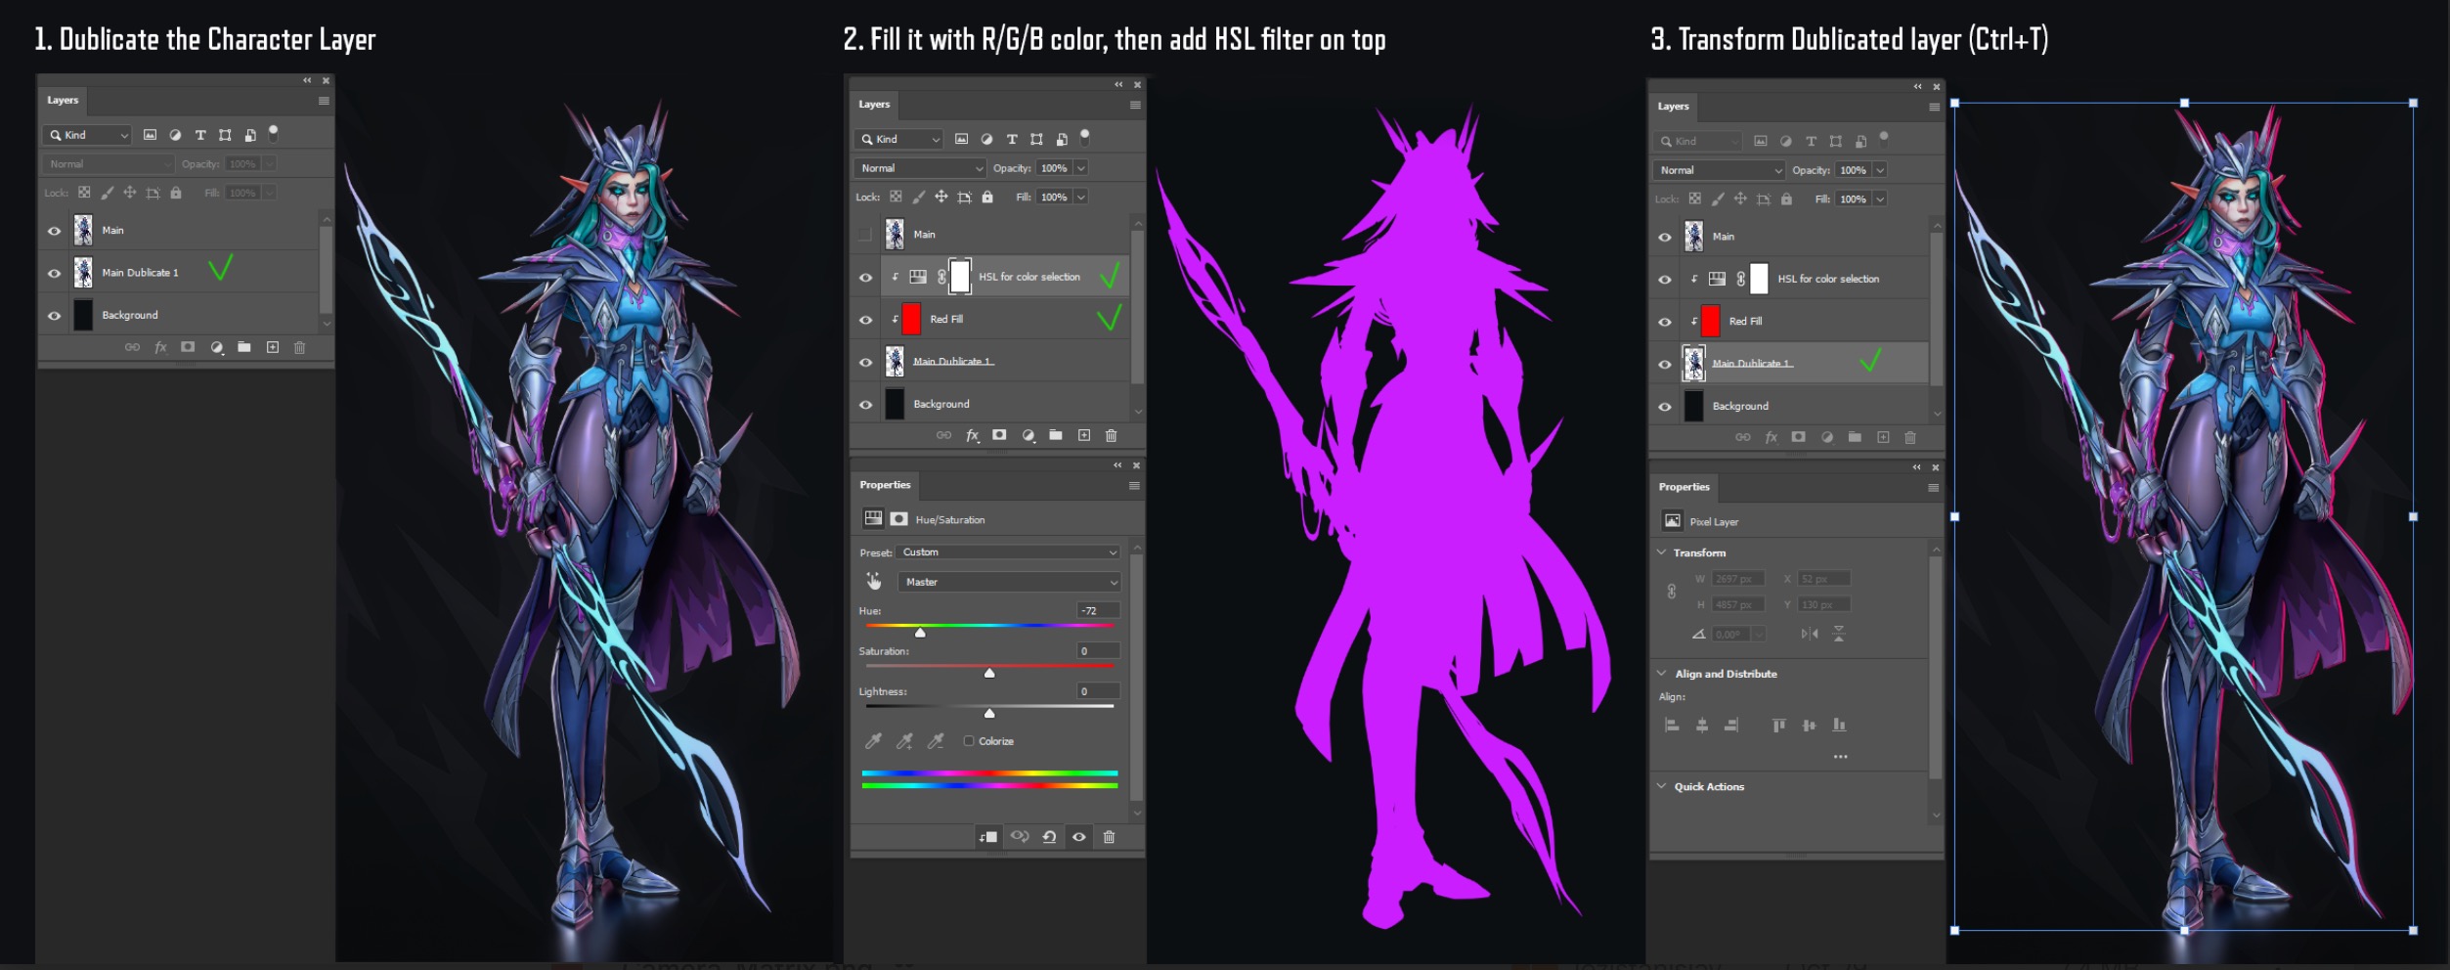The height and width of the screenshot is (970, 2450).
Task: Open more align options three-dot icon
Action: (x=1840, y=756)
